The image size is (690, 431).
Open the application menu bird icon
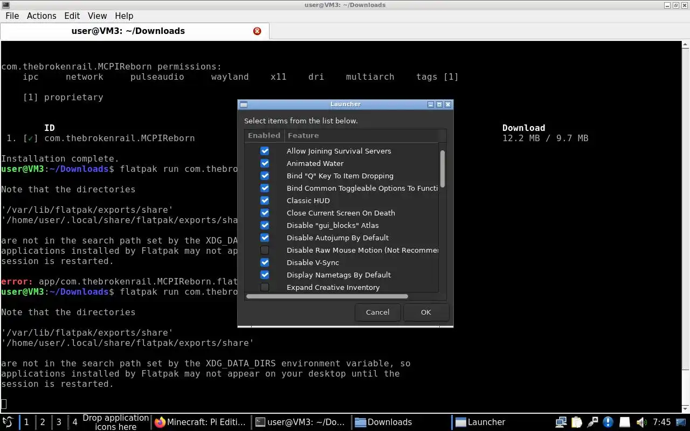pyautogui.click(x=8, y=422)
